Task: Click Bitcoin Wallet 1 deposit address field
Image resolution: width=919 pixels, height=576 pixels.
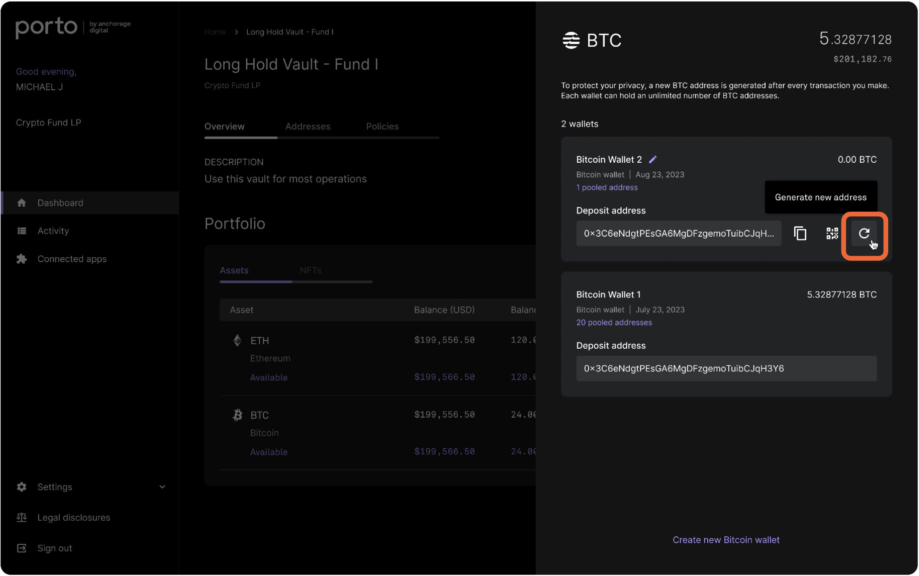Action: pos(726,369)
